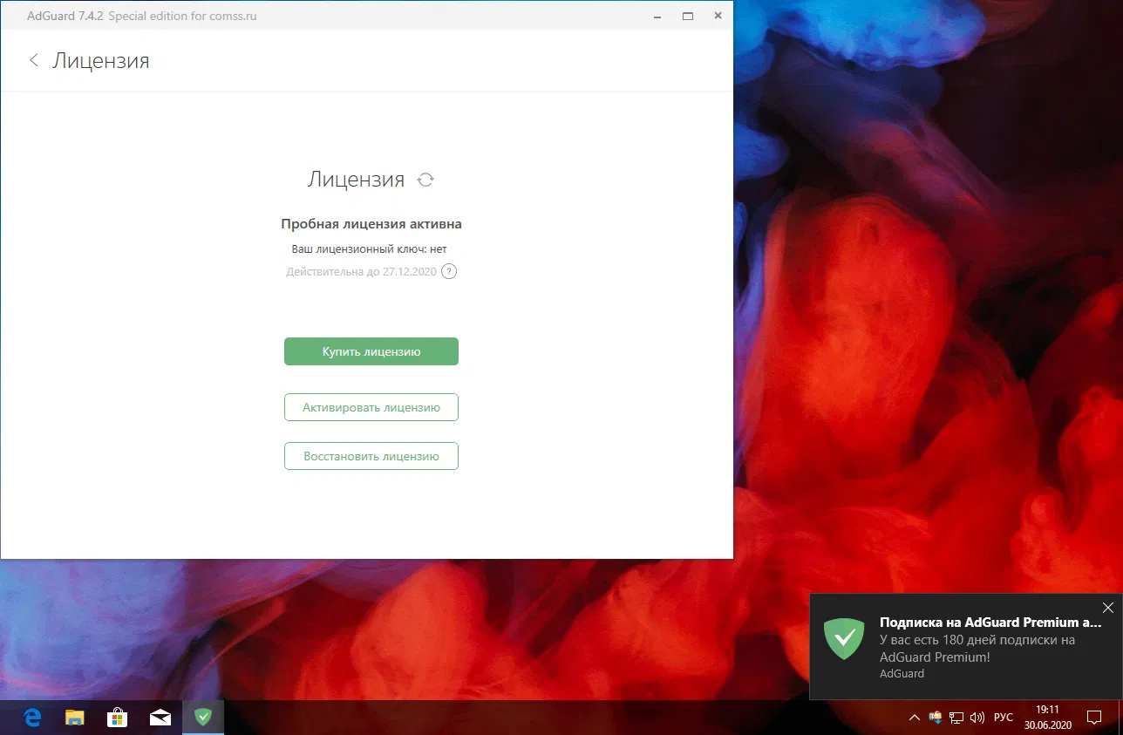Click Восстановить лицензию
Screen dimensions: 1123x735
click(371, 455)
